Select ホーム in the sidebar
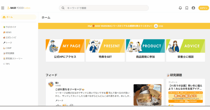Viewport: 210px width, 110px height. (18, 17)
